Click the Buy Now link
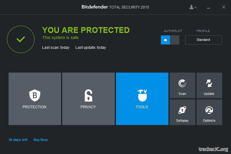The width and height of the screenshot is (231, 154). (41, 140)
